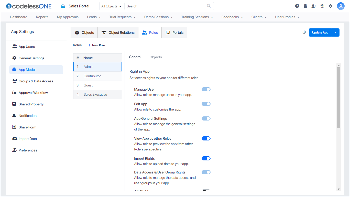Switch to the Portals tab
Viewport: 350px width, 197px height.
(x=174, y=32)
